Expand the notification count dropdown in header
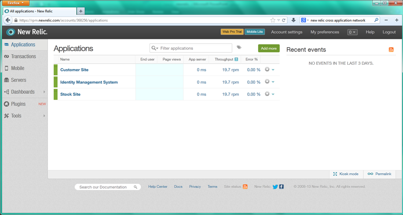Screen dimensions: 403x215 pos(352,32)
